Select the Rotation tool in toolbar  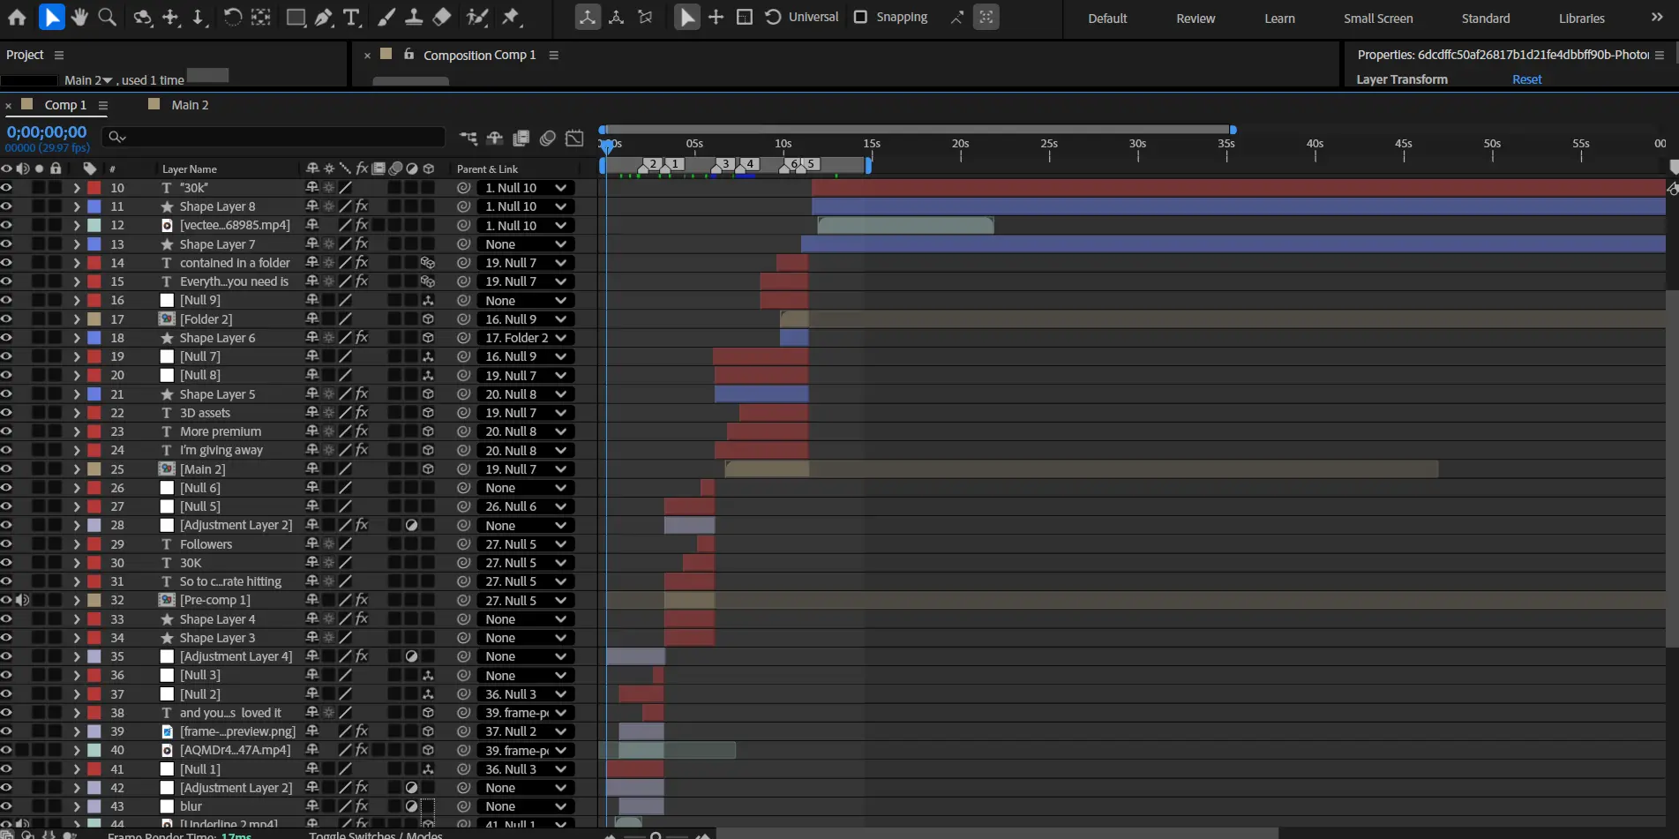pyautogui.click(x=232, y=17)
